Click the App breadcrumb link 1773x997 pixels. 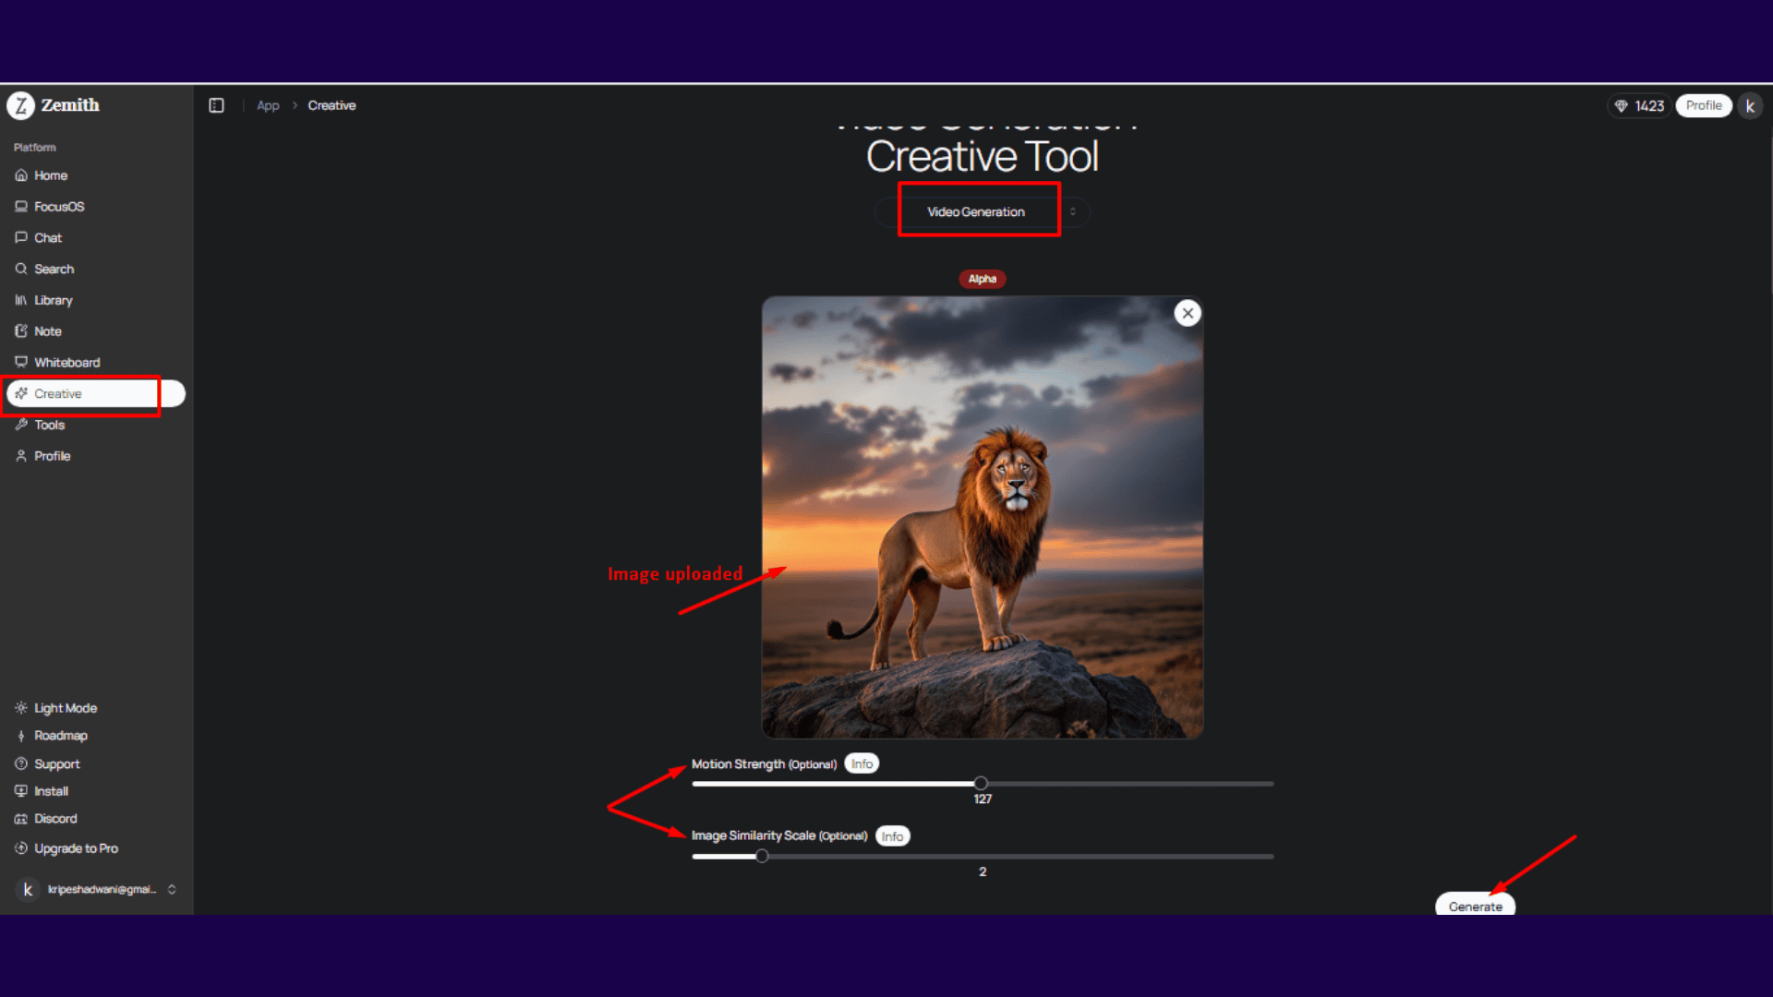[268, 106]
